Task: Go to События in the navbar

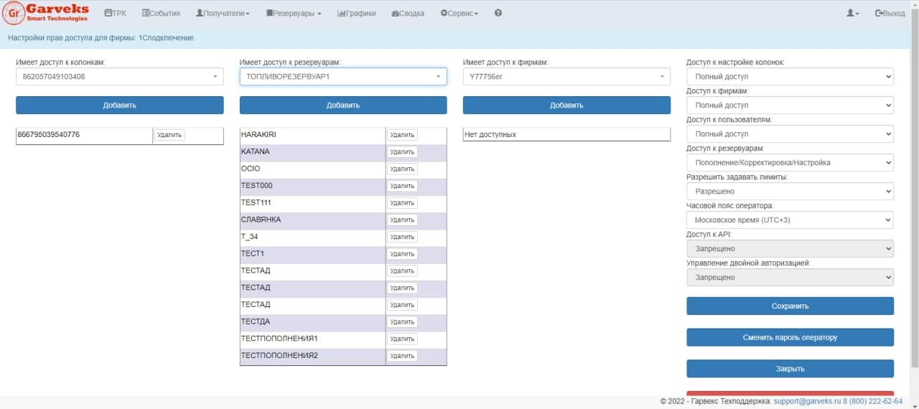Action: point(161,13)
